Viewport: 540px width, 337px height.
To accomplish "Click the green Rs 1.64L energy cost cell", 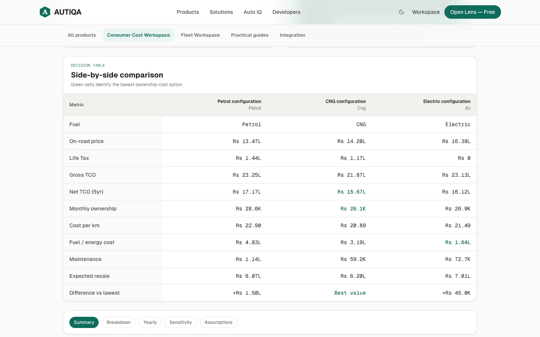I will click(457, 242).
